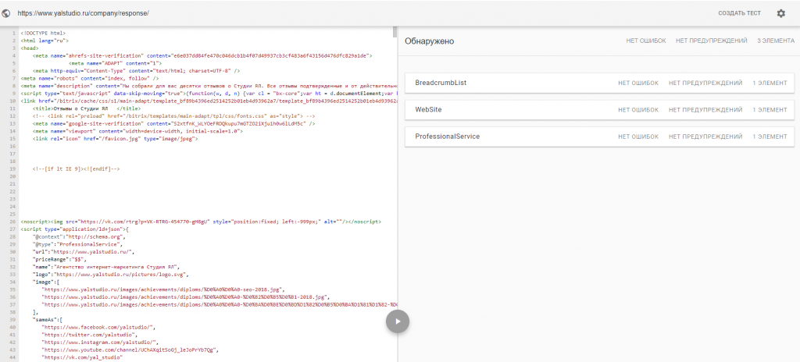
Task: Click the youtube.com channel code line
Action: (130, 350)
